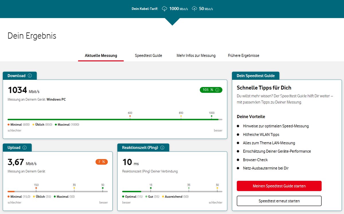
Task: Open Mehr Infos zur Messung tab
Action: click(196, 56)
